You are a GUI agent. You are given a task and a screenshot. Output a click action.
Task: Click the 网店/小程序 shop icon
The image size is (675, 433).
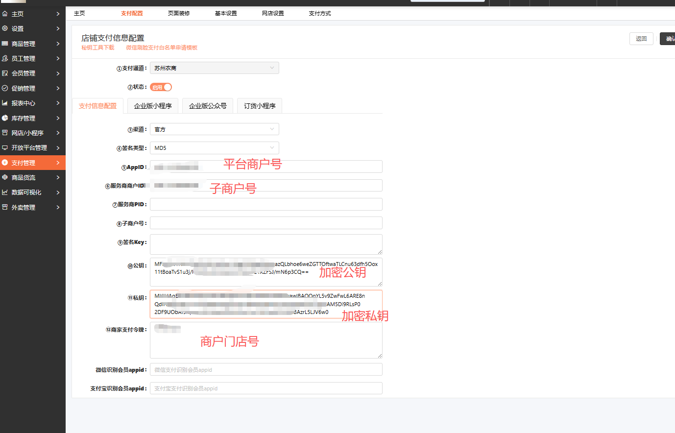tap(5, 133)
